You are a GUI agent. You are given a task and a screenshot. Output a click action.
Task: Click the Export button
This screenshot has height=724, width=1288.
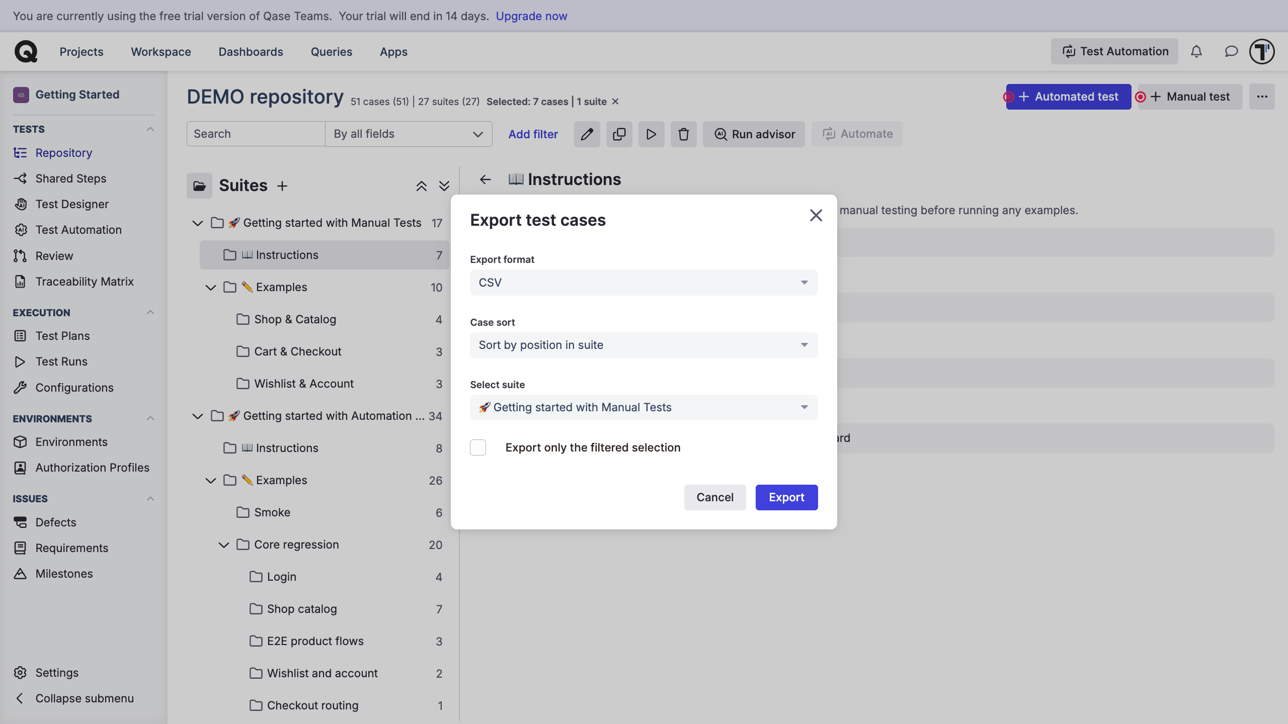click(x=786, y=497)
